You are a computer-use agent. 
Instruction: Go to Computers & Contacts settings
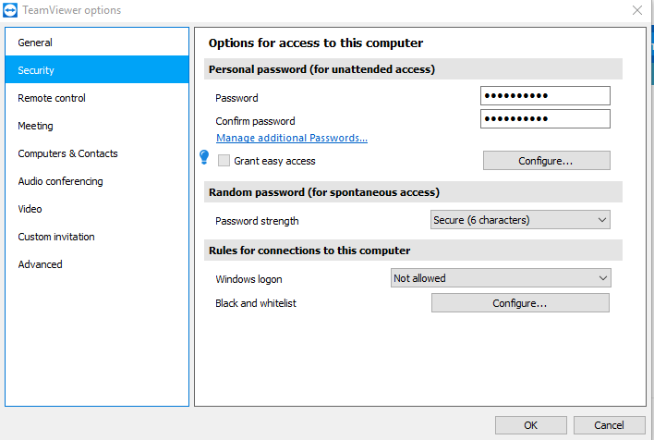97,153
